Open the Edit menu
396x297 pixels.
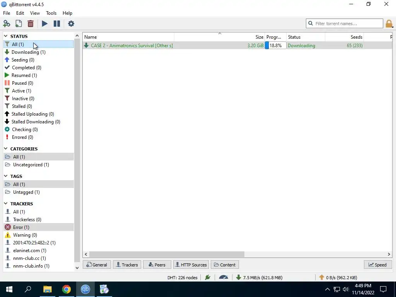click(20, 13)
